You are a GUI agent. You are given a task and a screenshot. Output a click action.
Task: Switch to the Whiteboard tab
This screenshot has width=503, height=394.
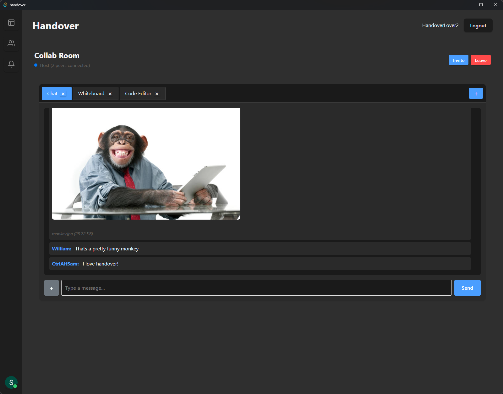91,93
